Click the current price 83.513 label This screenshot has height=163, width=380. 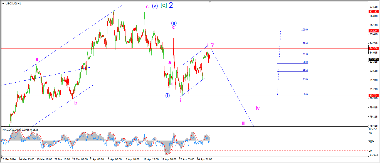(x=373, y=59)
